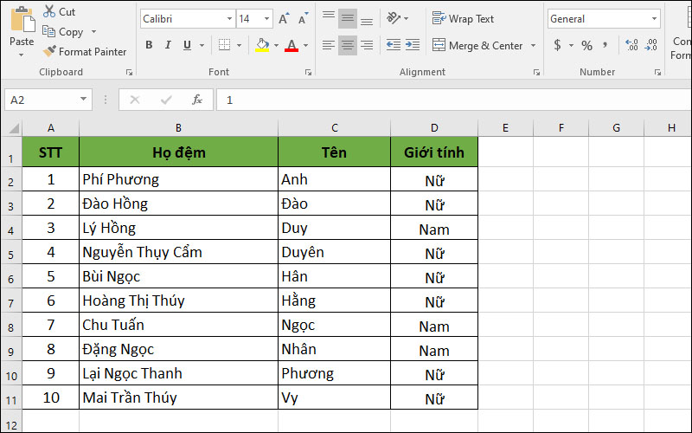692x433 pixels.
Task: Apply cell borders icon
Action: 224,45
